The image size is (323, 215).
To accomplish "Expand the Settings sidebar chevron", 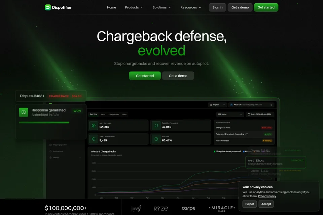I will (x=80, y=158).
